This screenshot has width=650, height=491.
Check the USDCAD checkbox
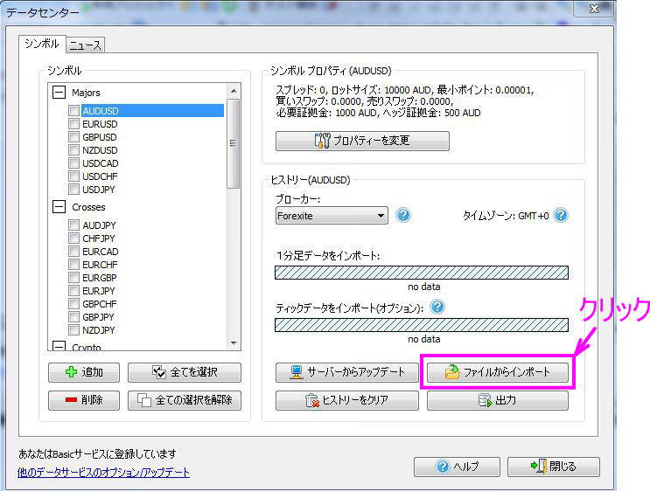[73, 163]
